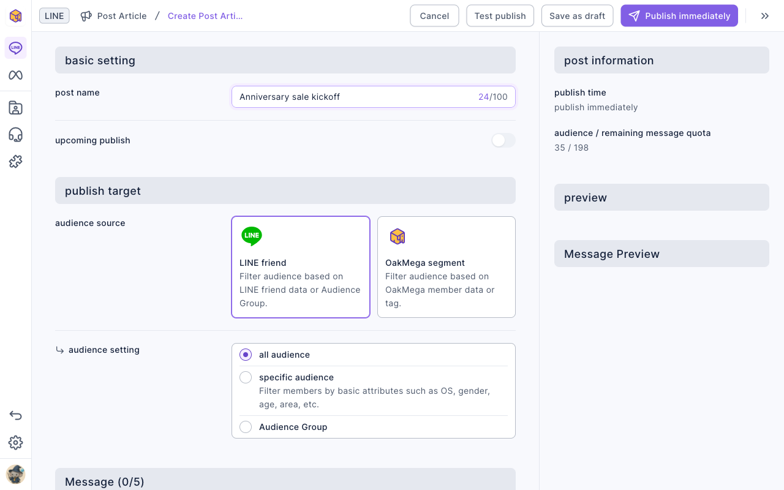Click the Message (0/5) section header
Viewport: 784px width, 490px height.
[285, 480]
